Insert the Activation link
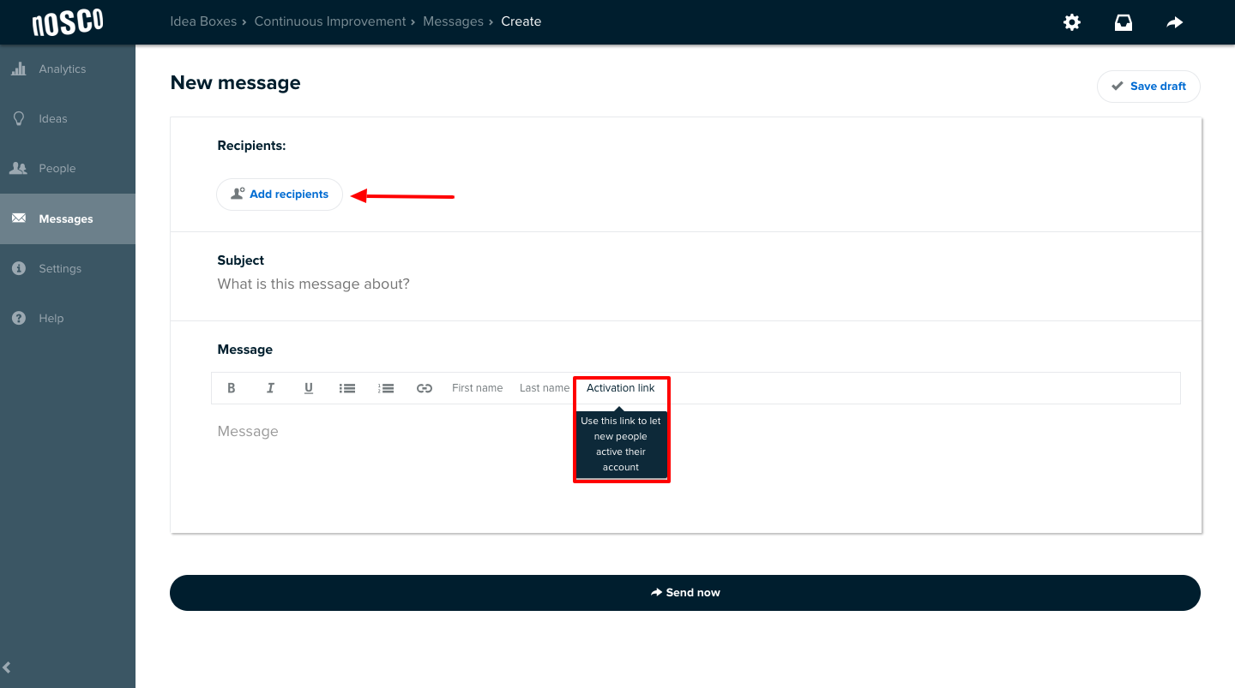Image resolution: width=1235 pixels, height=688 pixels. pos(621,388)
